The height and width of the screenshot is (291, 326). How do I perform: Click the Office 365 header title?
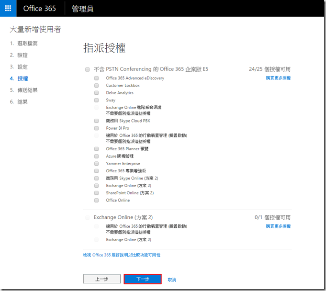tap(39, 9)
